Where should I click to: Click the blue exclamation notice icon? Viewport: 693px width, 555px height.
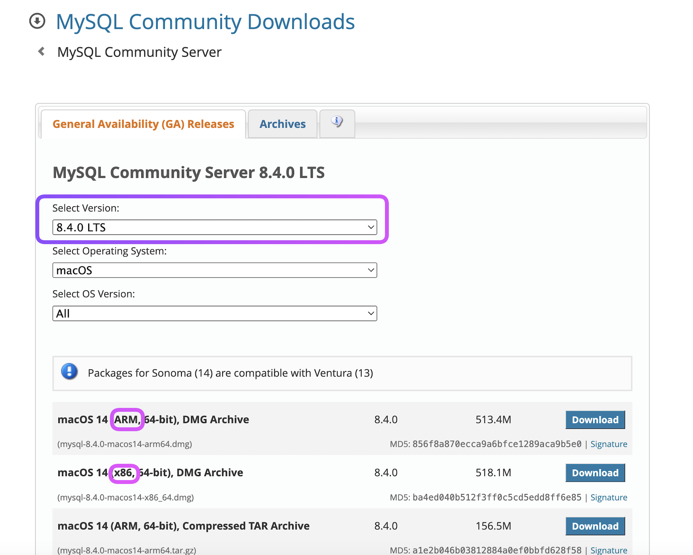coord(70,372)
